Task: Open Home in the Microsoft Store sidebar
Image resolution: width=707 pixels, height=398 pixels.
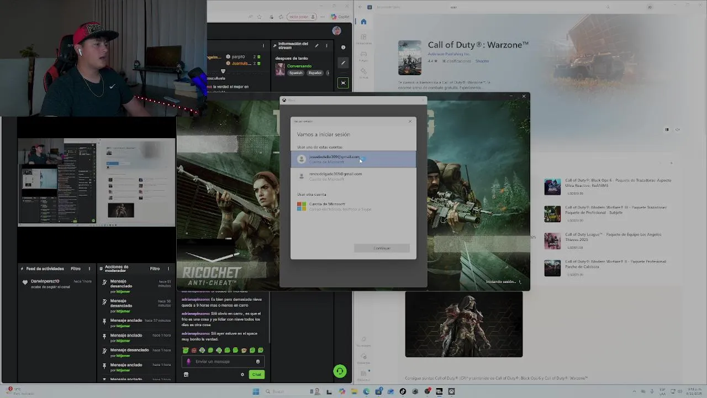Action: (363, 22)
